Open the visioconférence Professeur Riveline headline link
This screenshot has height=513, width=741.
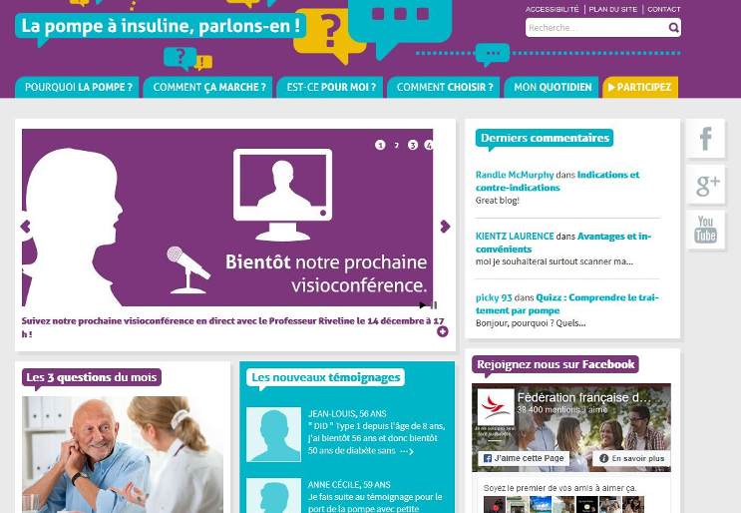coord(233,327)
